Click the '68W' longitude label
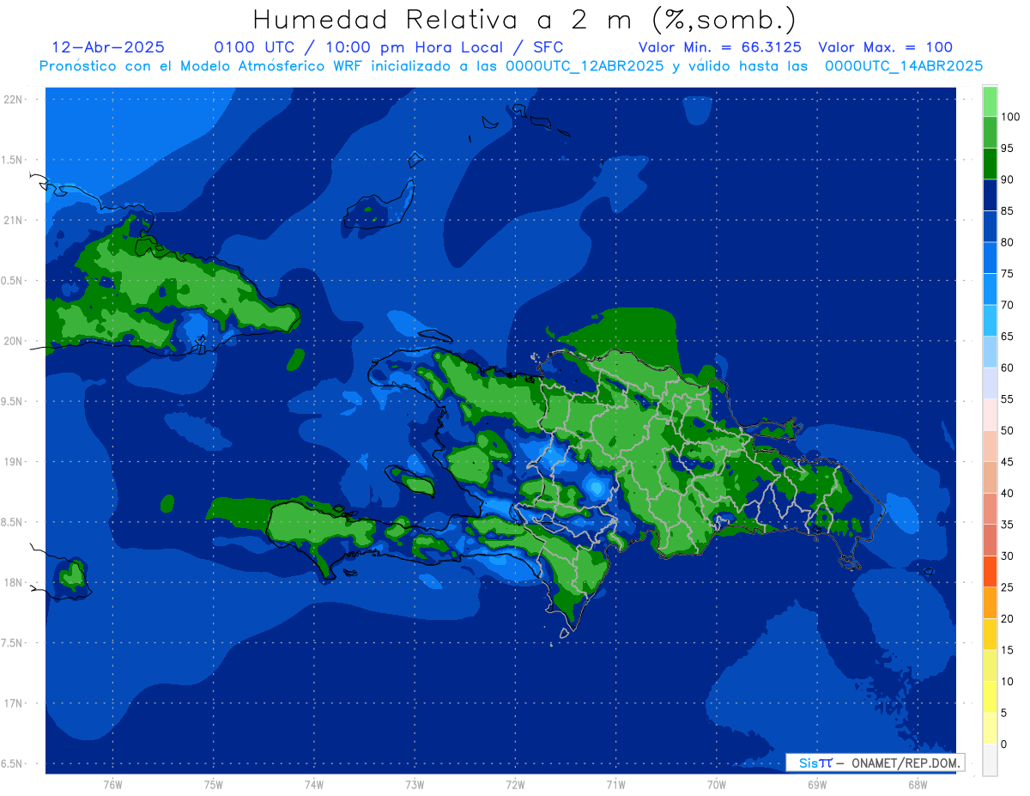Image resolution: width=1030 pixels, height=796 pixels. pyautogui.click(x=918, y=784)
